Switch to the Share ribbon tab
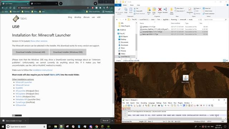Image resolution: width=229 pixels, height=129 pixels. (132, 5)
